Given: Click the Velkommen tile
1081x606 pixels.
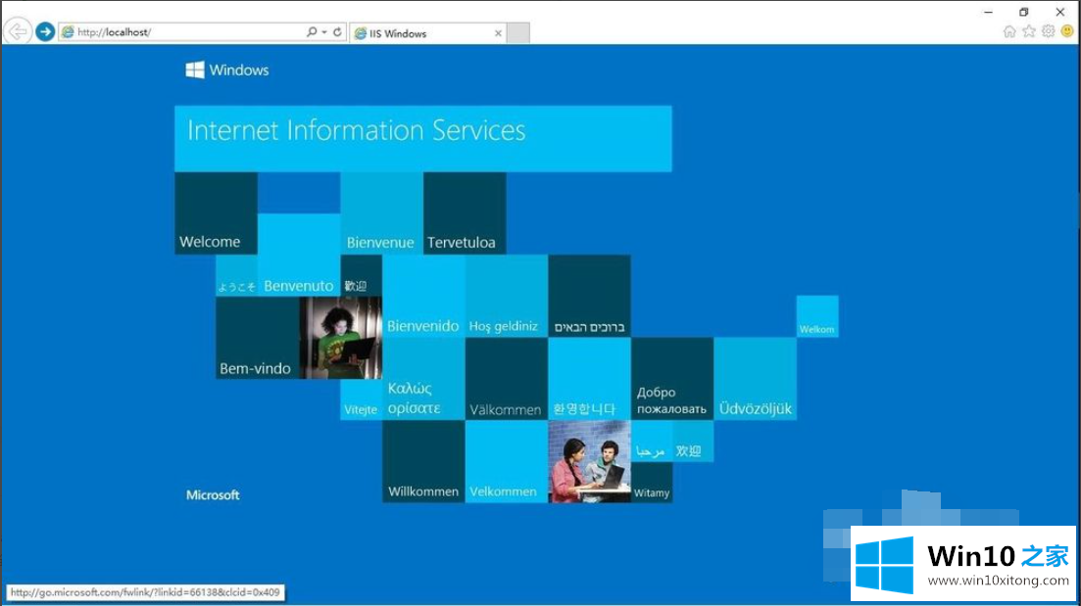Looking at the screenshot, I should (507, 461).
